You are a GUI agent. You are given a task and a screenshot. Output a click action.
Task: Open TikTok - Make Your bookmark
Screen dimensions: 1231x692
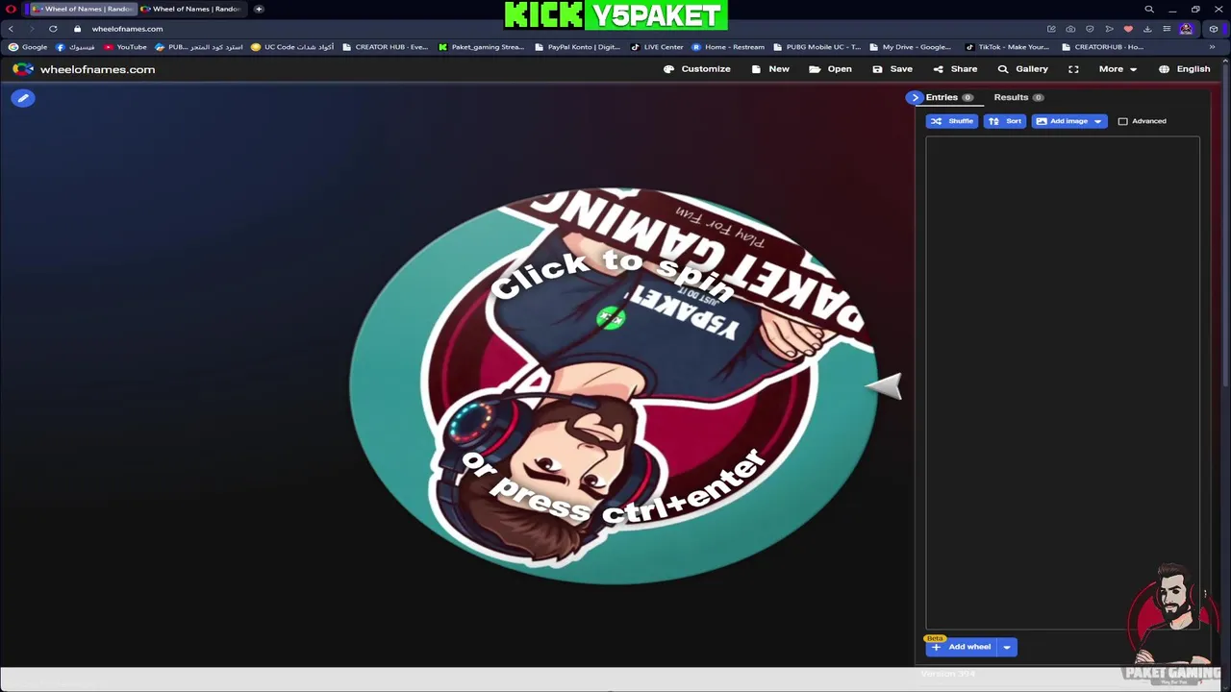(1007, 47)
